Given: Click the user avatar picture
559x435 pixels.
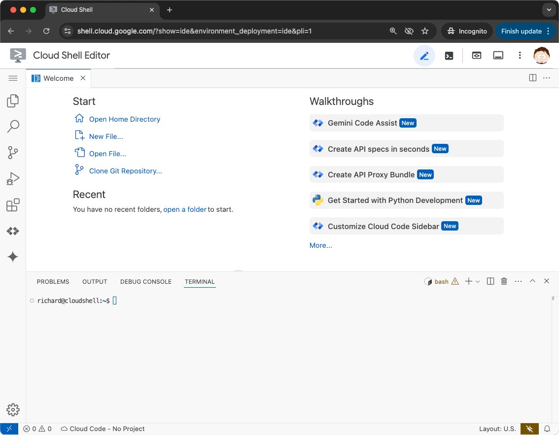Looking at the screenshot, I should coord(541,55).
